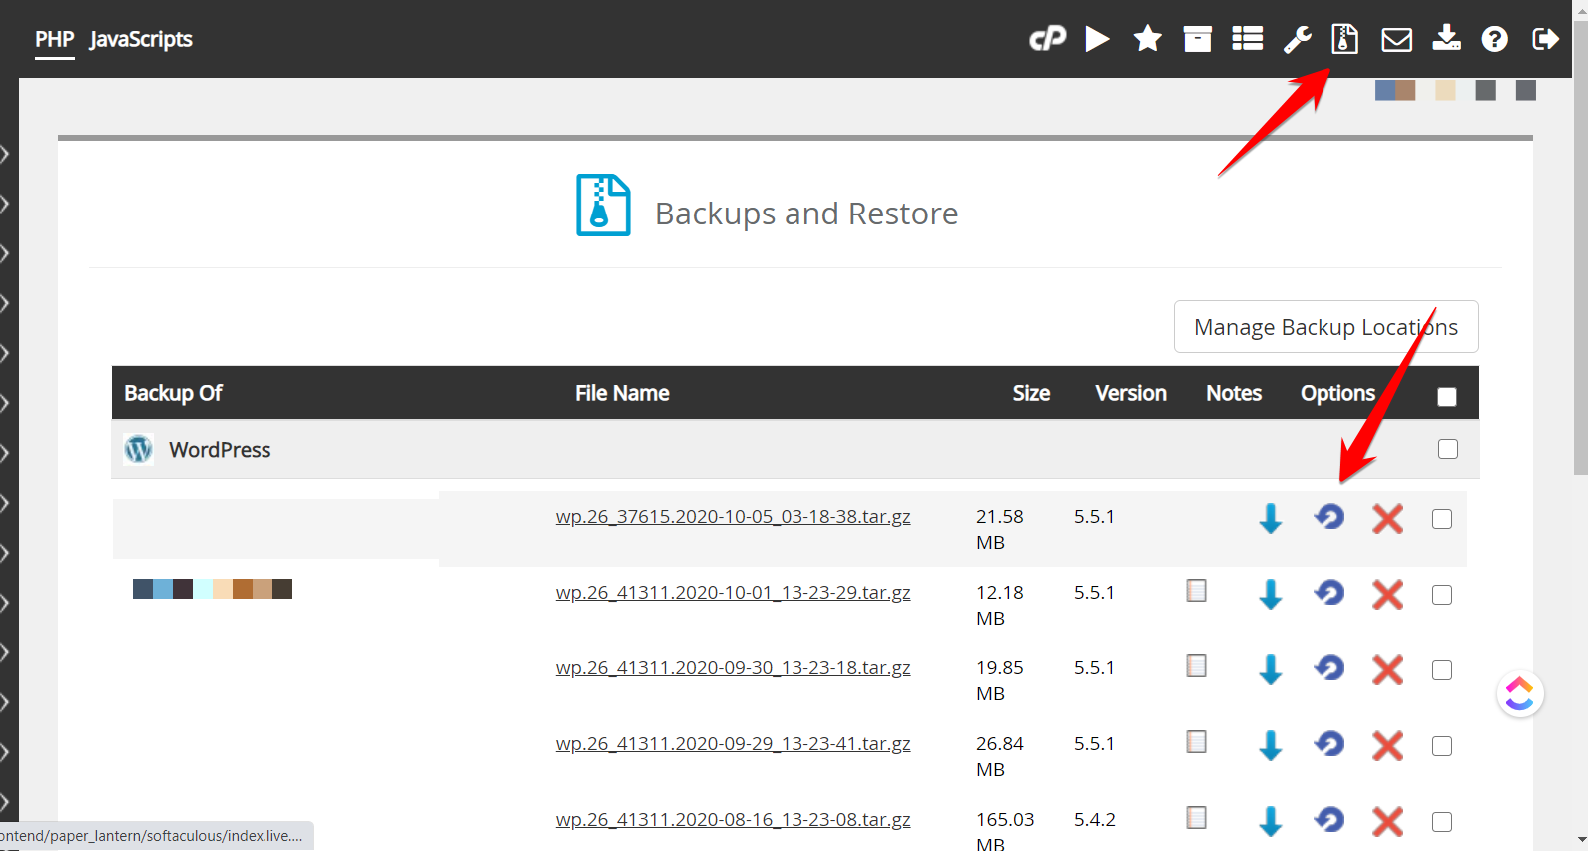The image size is (1588, 855).
Task: Restore backup wp.26_41311.2020-09-30
Action: (x=1328, y=668)
